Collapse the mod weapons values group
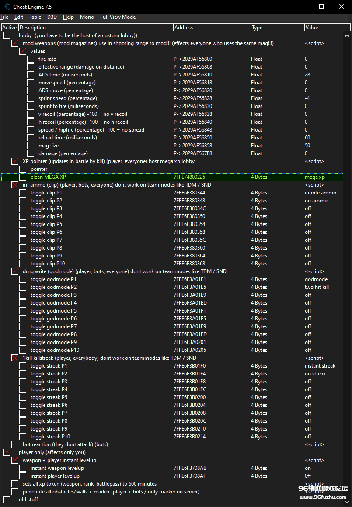This screenshot has height=507, width=352. [x=23, y=51]
